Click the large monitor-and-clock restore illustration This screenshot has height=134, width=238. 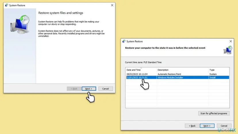pos(20,24)
